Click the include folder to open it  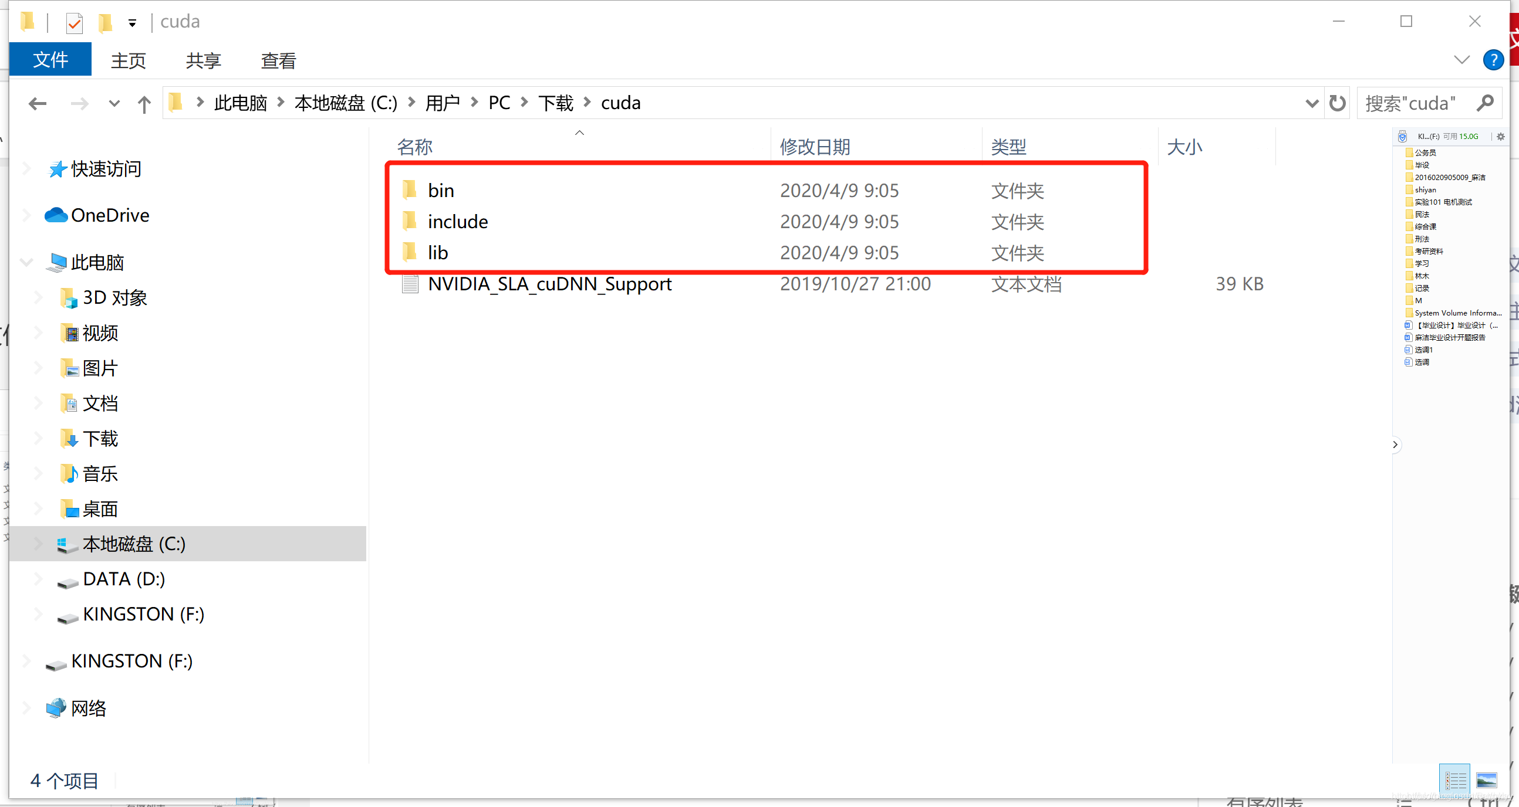tap(458, 221)
